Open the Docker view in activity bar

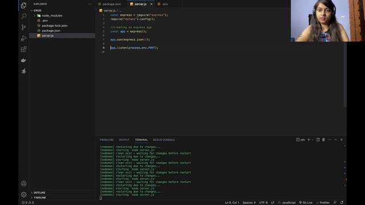23,60
